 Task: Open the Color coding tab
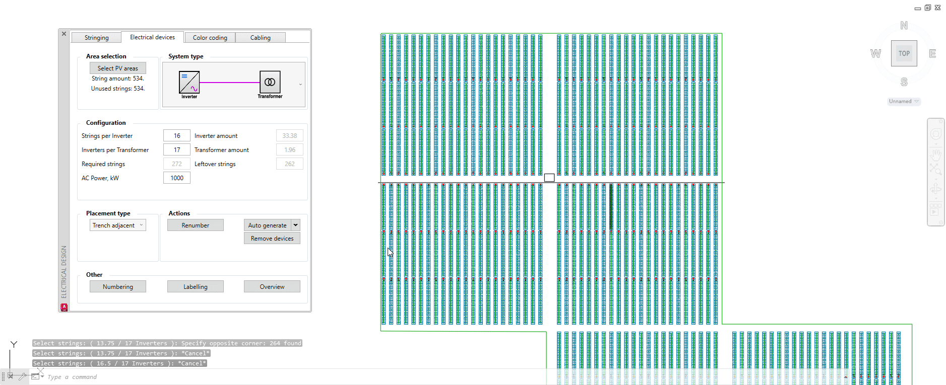210,38
